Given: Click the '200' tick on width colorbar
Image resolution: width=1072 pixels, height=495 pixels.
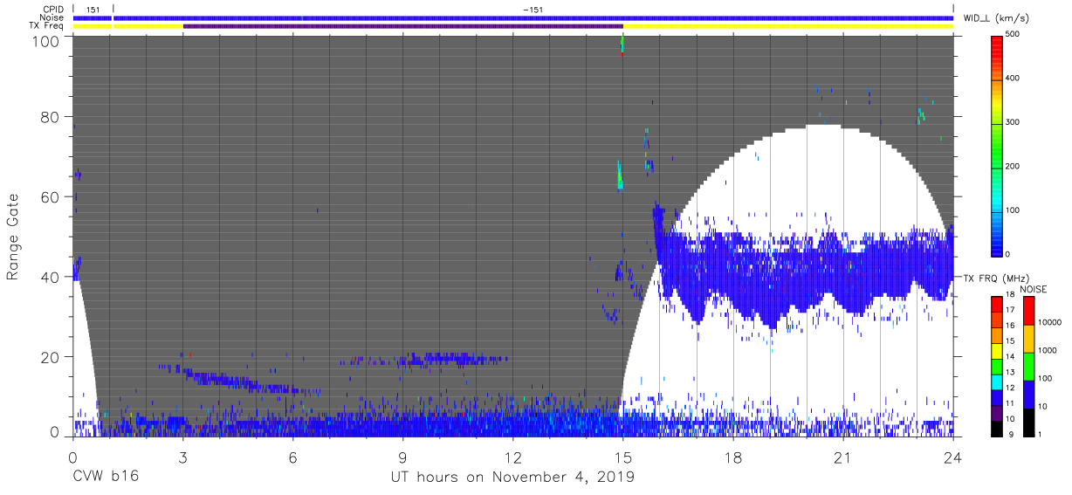Looking at the screenshot, I should 1014,166.
